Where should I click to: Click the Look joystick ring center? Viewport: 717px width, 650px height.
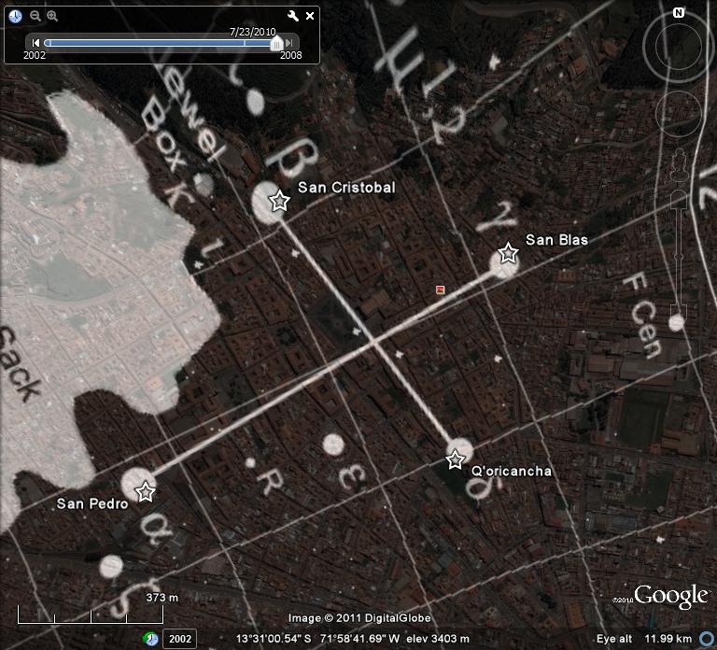click(x=679, y=47)
